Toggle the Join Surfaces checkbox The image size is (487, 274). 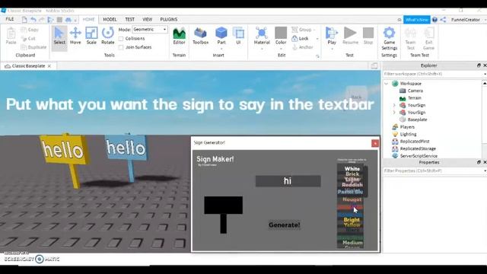click(121, 47)
